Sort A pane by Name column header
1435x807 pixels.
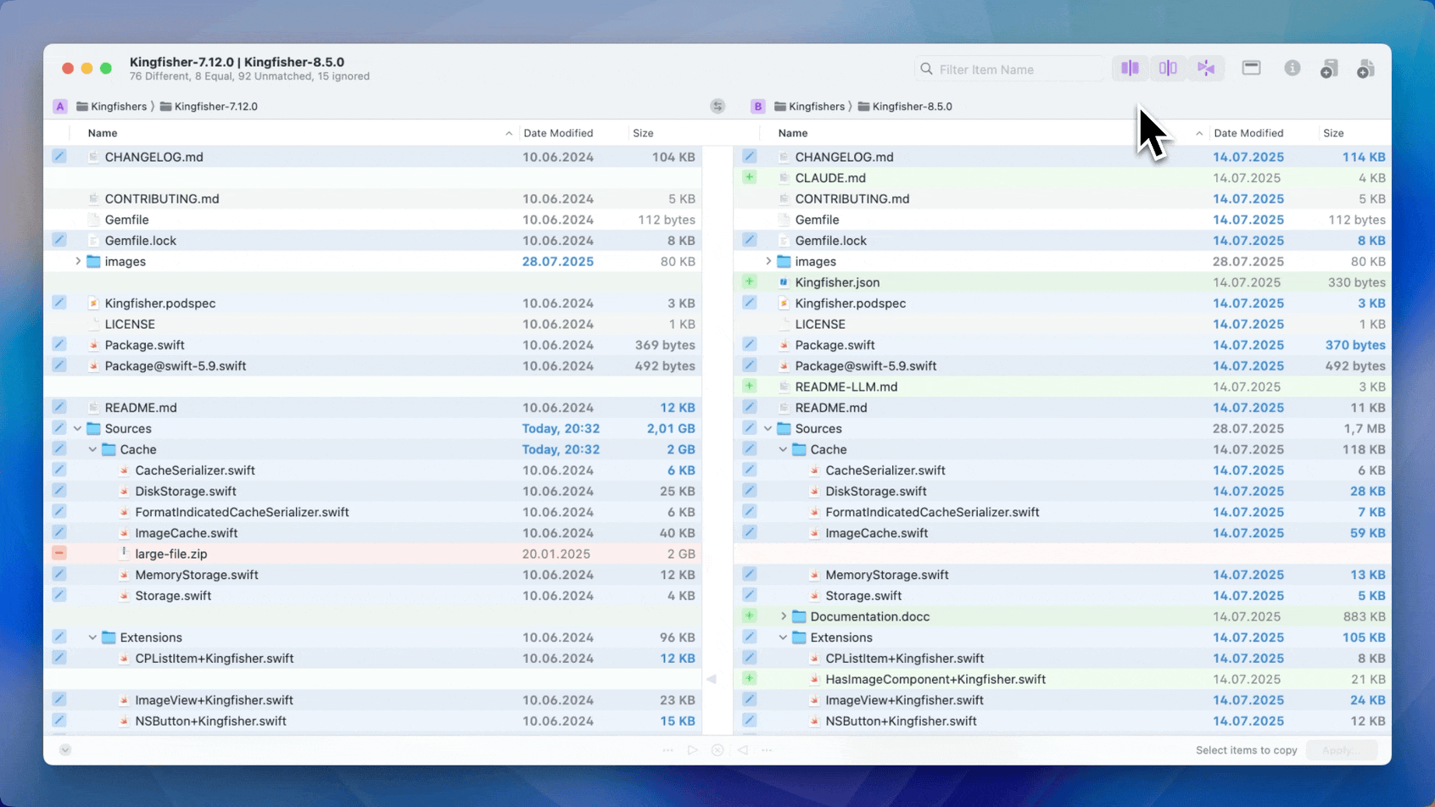tap(297, 133)
